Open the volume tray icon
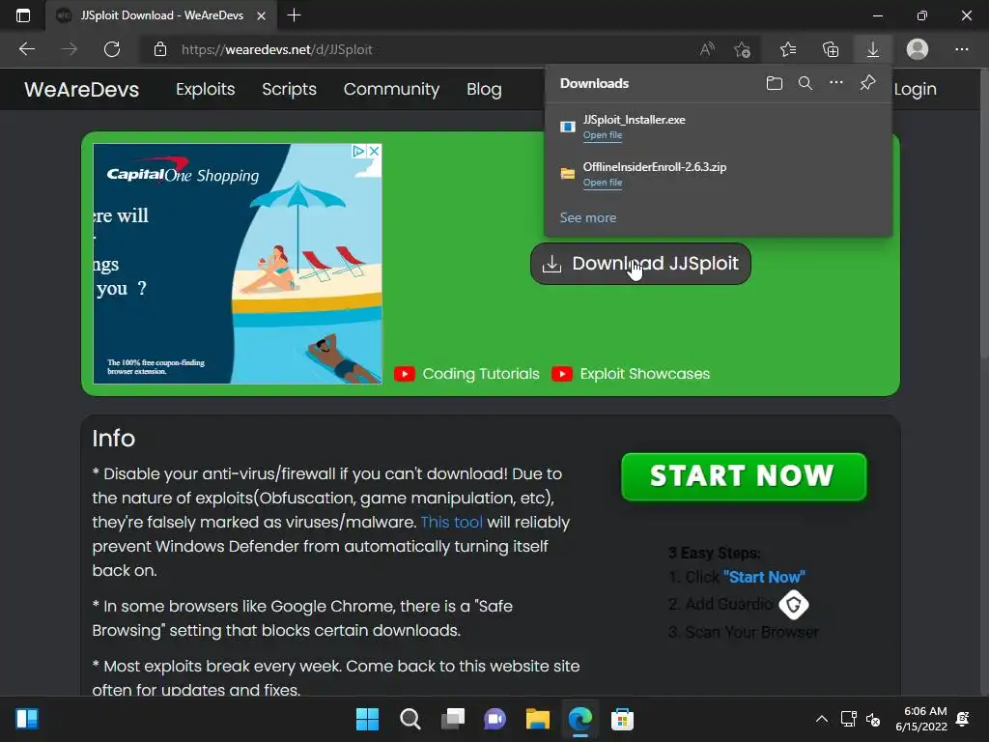 tap(873, 719)
